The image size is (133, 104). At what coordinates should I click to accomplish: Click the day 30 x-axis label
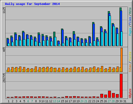click(x=121, y=101)
